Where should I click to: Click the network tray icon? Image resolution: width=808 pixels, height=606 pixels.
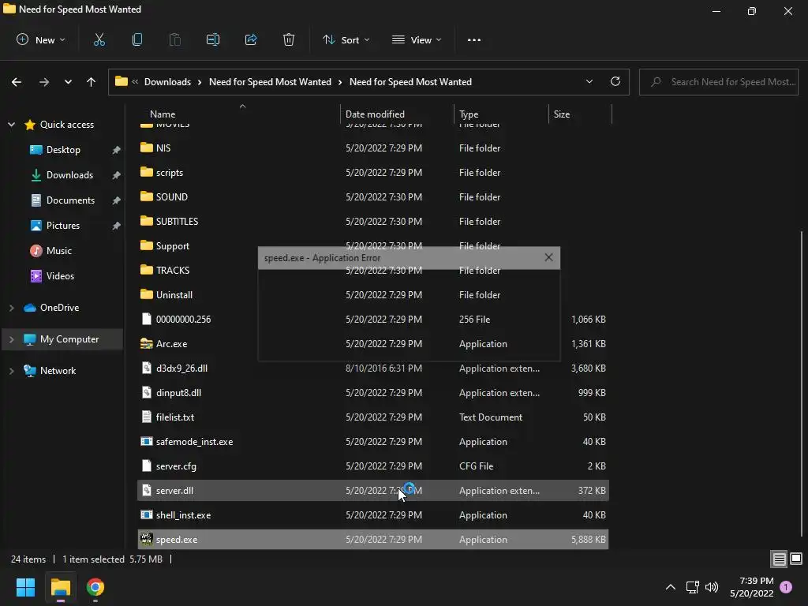click(x=692, y=587)
